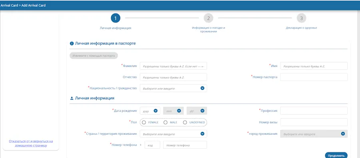
Task: Click Отказаться от и вернуться на домашнюю страницу link
Action: (x=31, y=143)
